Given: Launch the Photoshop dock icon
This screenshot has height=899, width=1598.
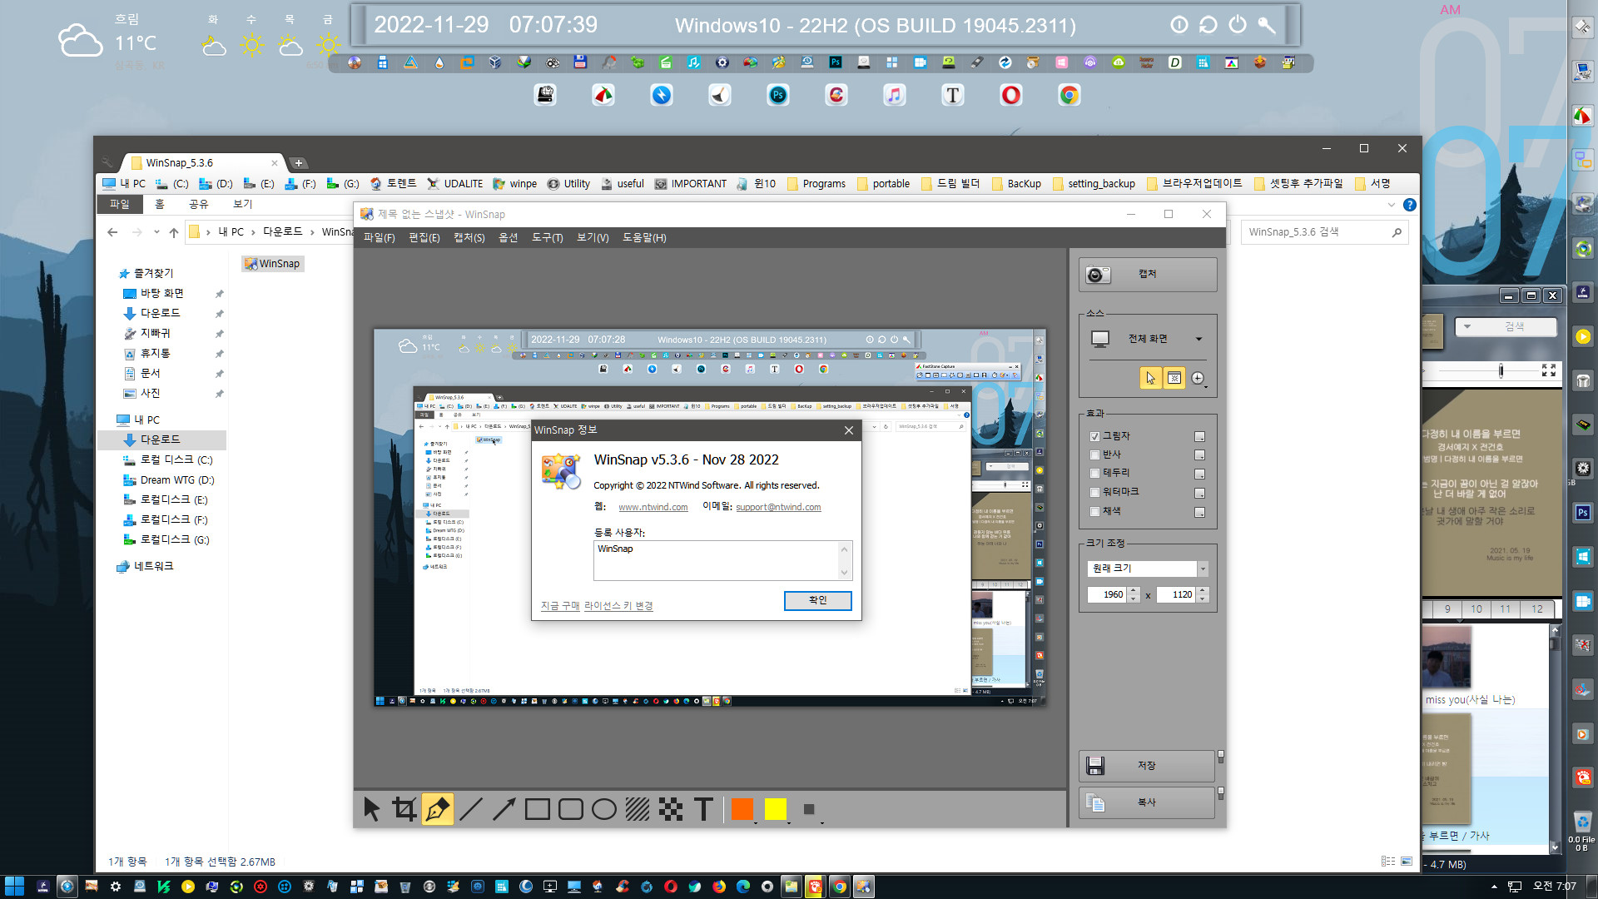Looking at the screenshot, I should pos(777,95).
